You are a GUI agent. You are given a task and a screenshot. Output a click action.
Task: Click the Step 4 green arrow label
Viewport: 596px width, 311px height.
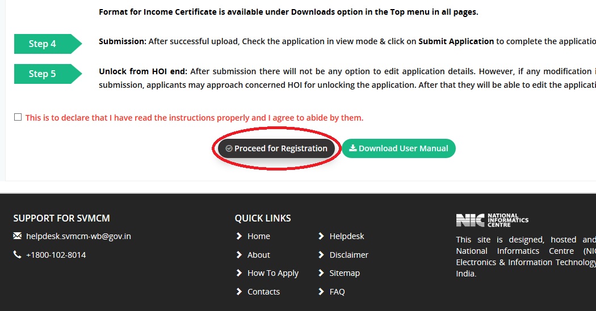tap(48, 44)
